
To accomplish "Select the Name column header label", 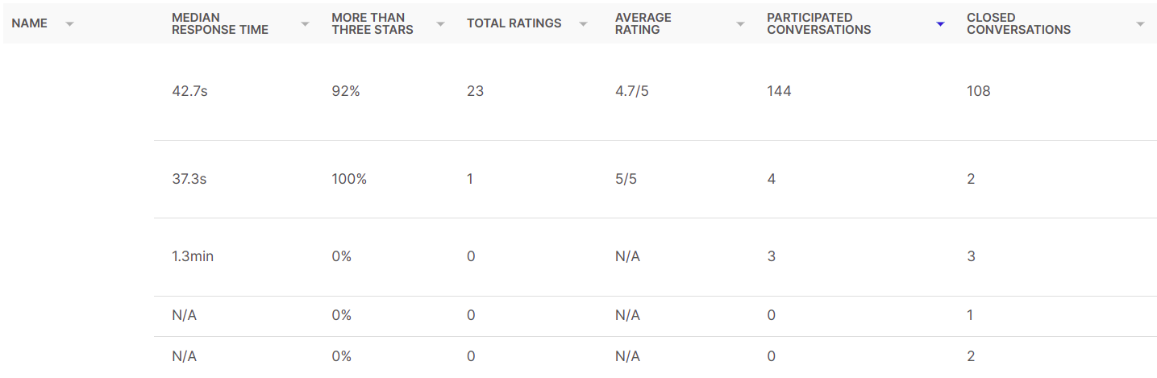I will (30, 23).
